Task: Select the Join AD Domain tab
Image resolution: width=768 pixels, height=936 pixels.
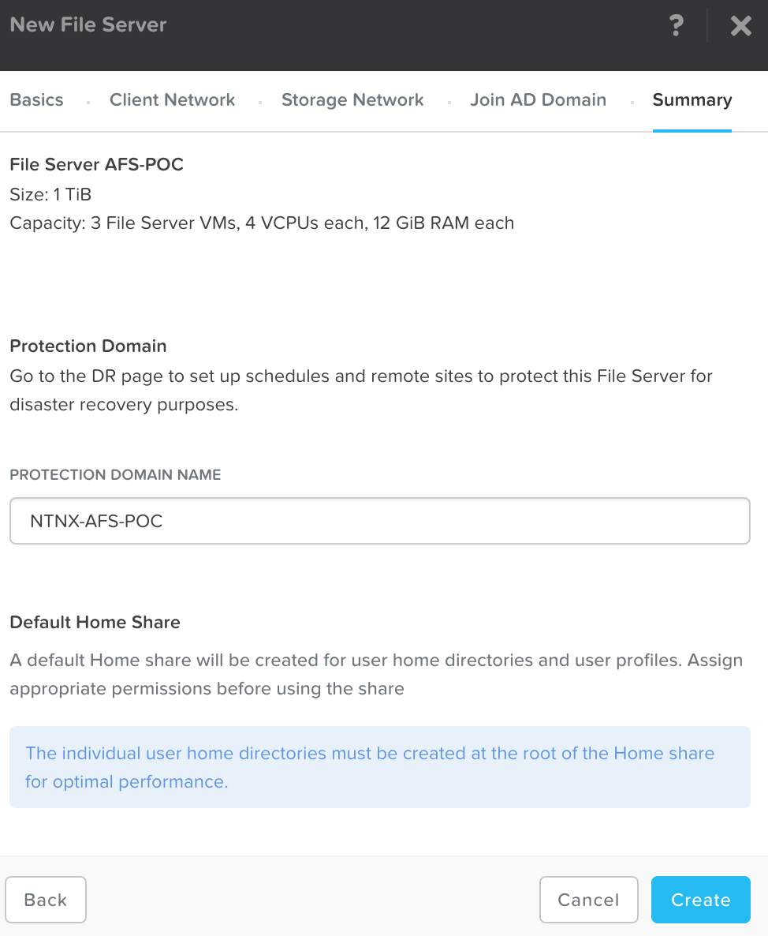Action: coord(538,100)
